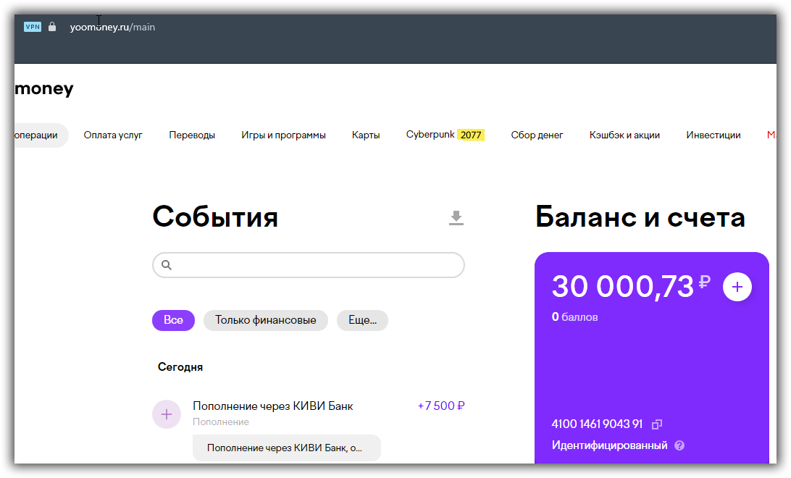Click the events search field
This screenshot has width=791, height=478.
coord(309,265)
